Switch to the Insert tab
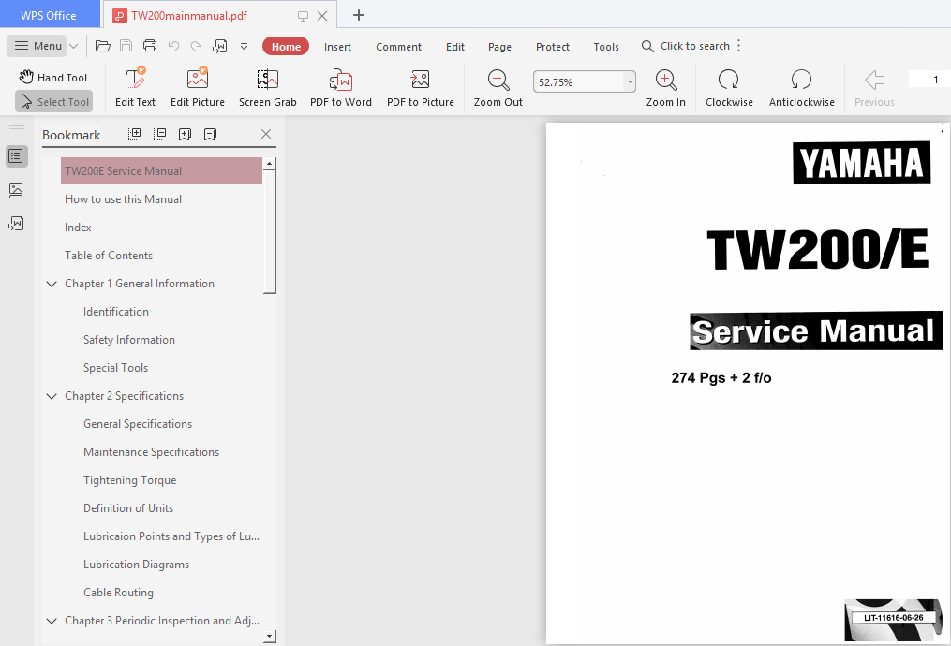 click(x=337, y=47)
